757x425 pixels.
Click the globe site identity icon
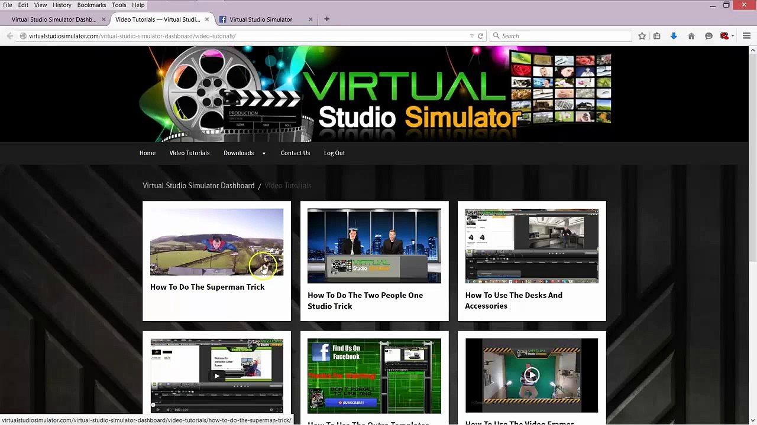[x=23, y=36]
